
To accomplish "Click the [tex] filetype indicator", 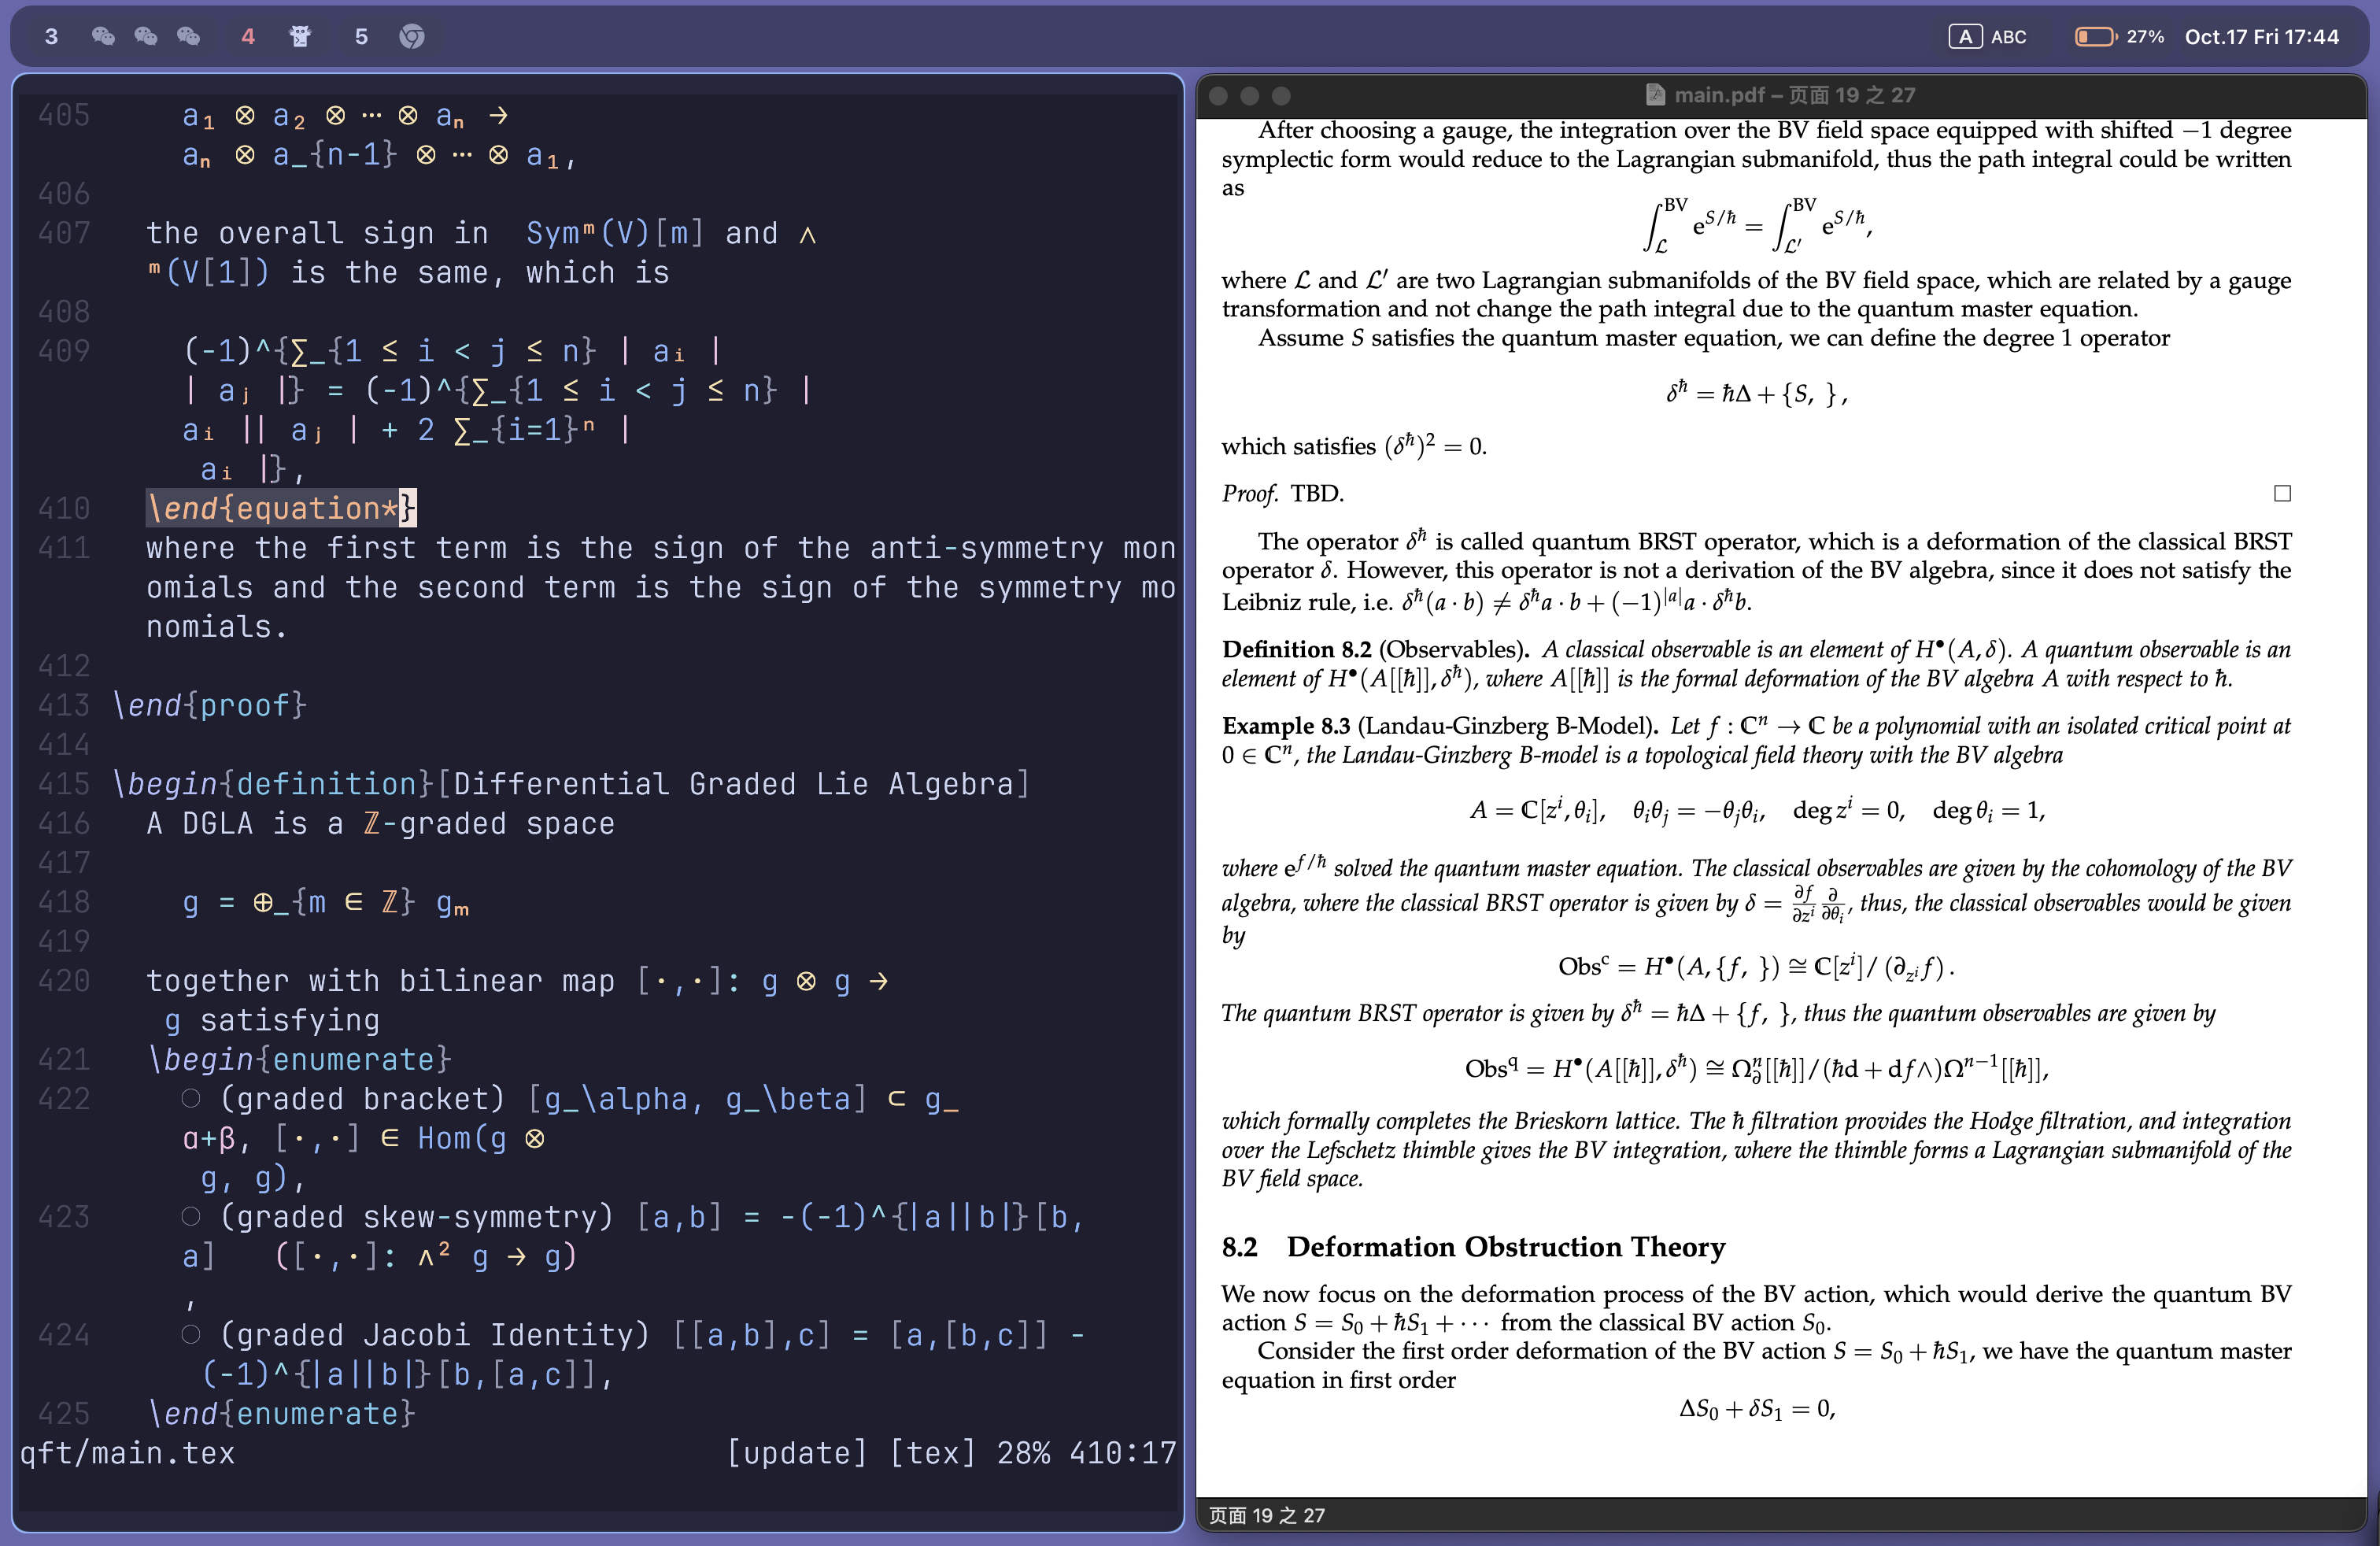I will coord(932,1453).
